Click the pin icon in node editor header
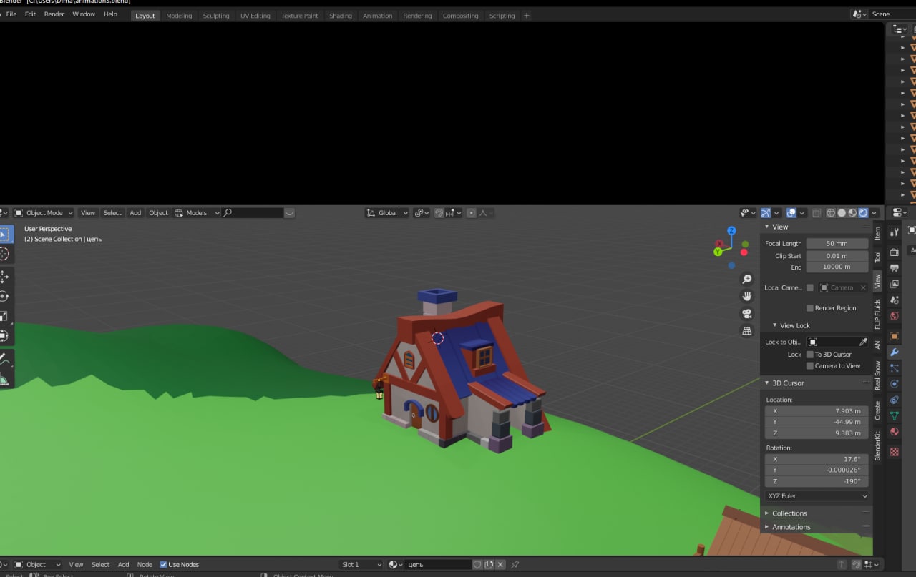This screenshot has width=916, height=577. [515, 564]
